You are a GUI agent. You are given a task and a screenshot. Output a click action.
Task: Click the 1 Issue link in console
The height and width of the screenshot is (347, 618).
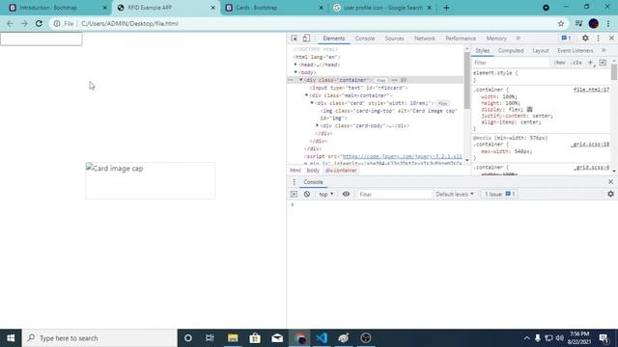click(x=499, y=195)
